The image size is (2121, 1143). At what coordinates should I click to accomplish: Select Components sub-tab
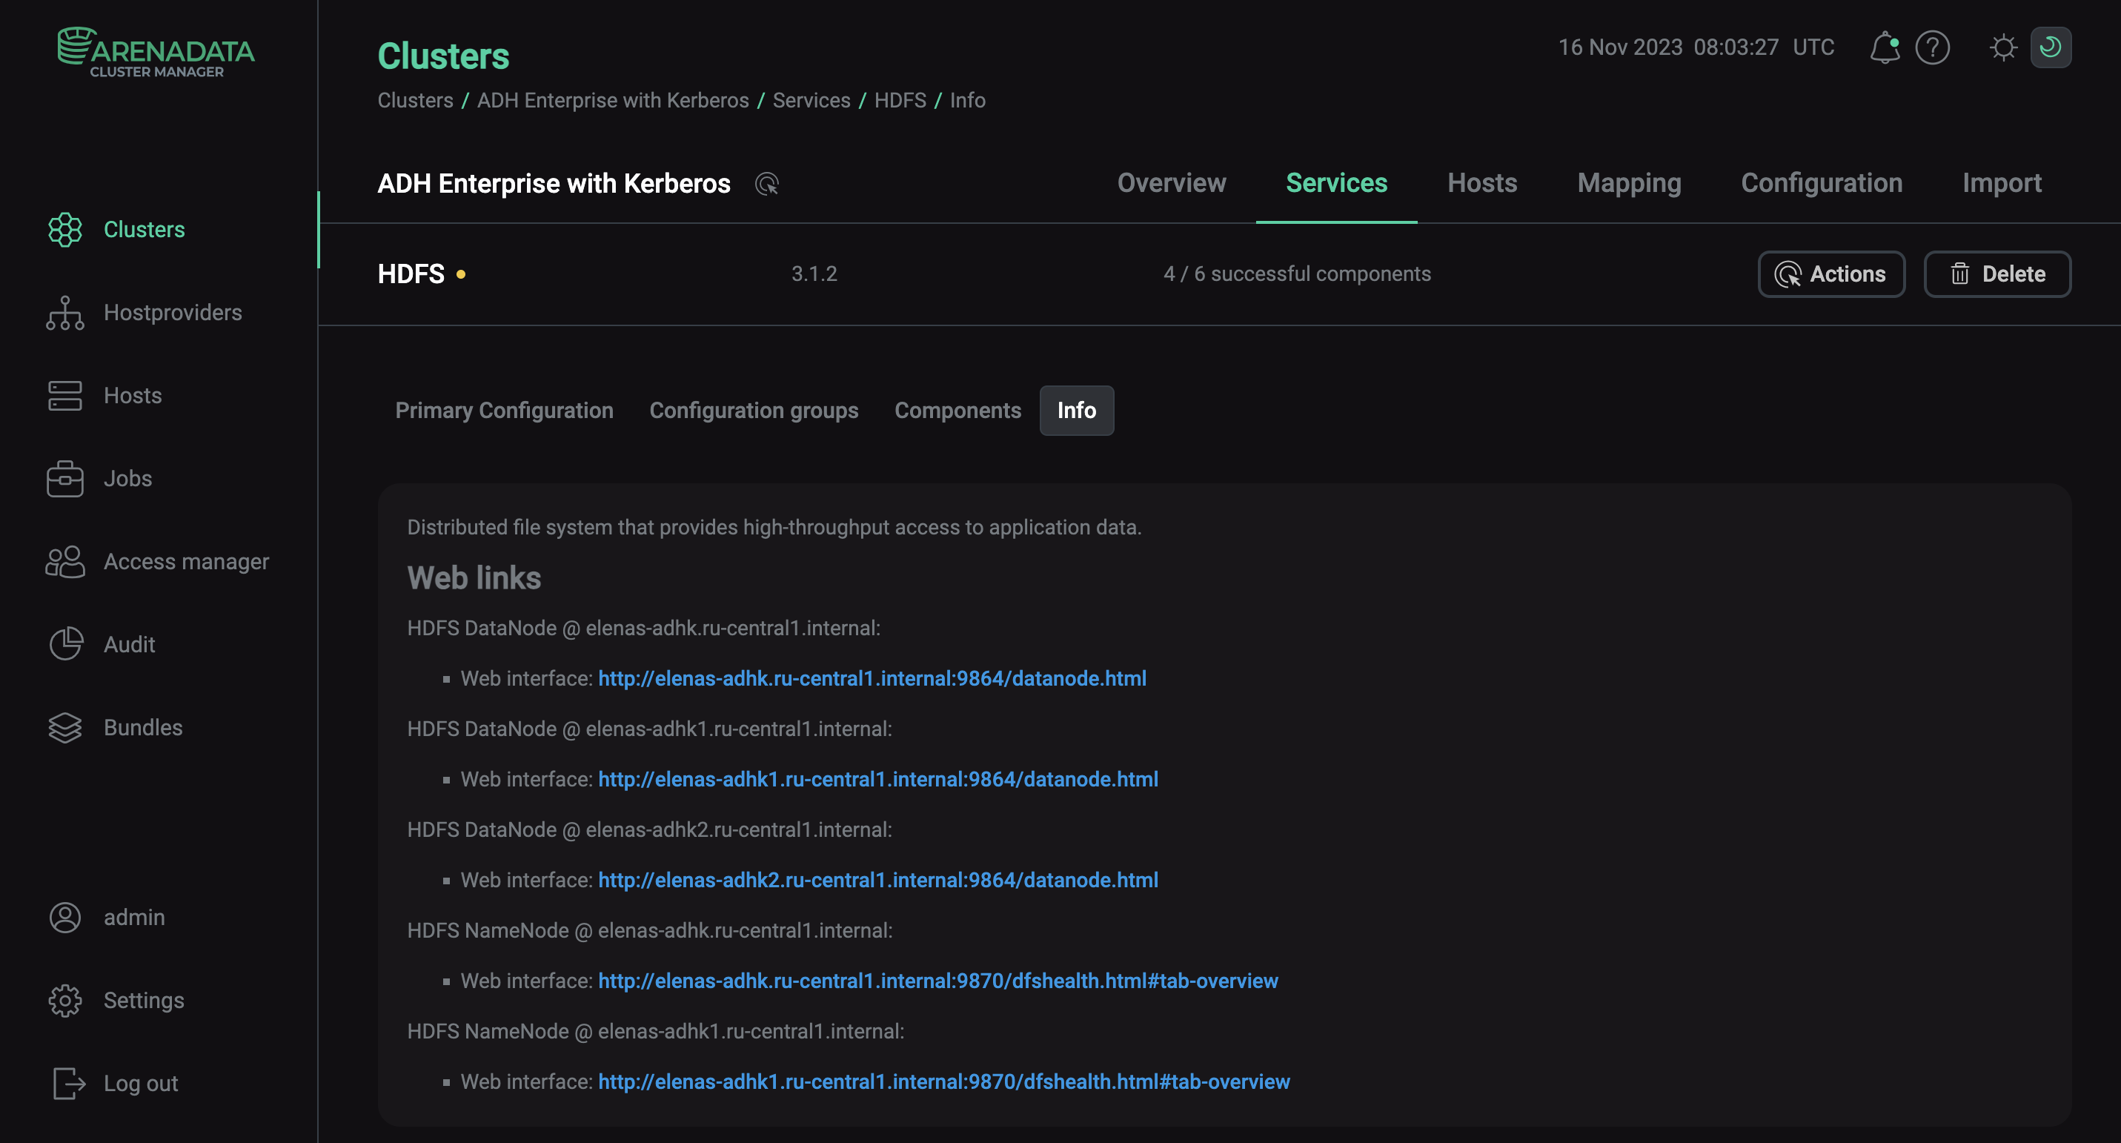tap(957, 410)
